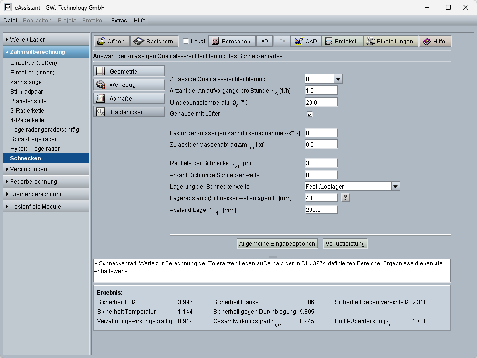The height and width of the screenshot is (358, 477).
Task: Click the Allgemeine Eingabeoptionen button
Action: [277, 244]
